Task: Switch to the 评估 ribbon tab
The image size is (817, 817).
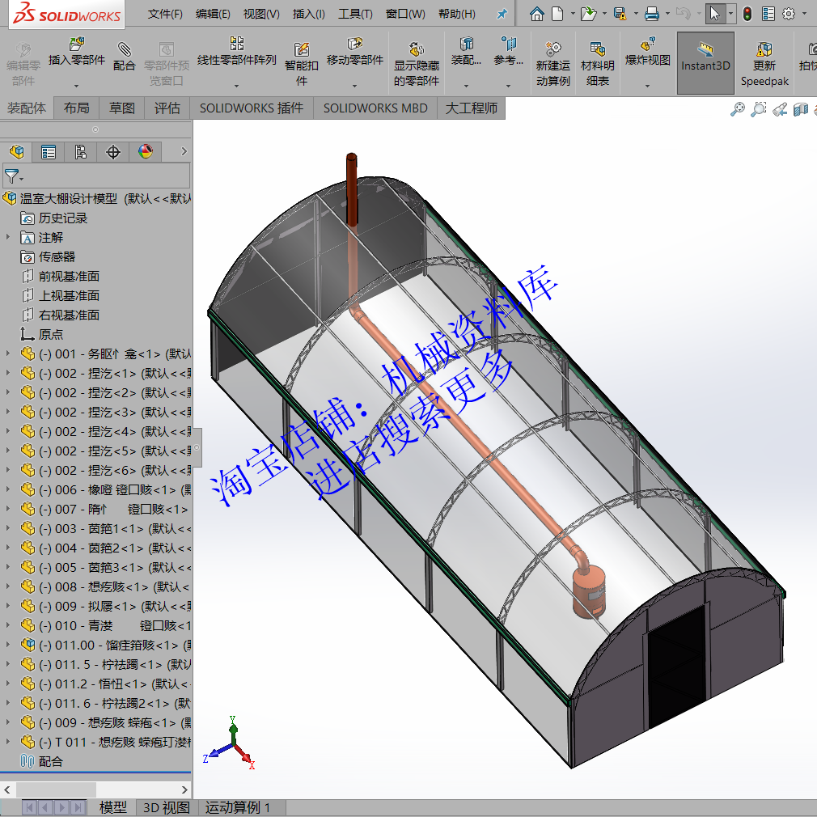Action: point(167,108)
